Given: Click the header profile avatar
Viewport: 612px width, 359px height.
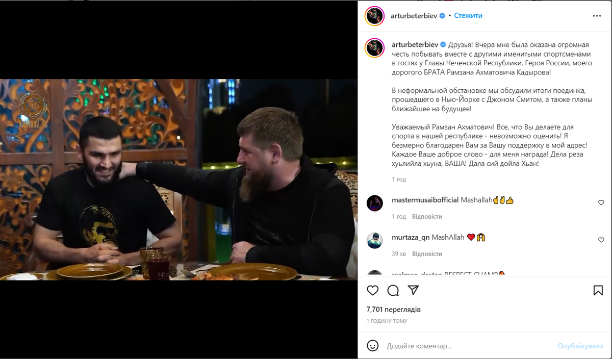Looking at the screenshot, I should 374,16.
